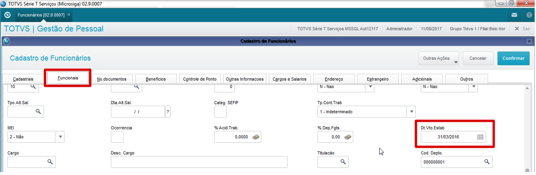Screen dimensions: 536x175
Task: Click the dialog title bar system icon
Action: 6,41
